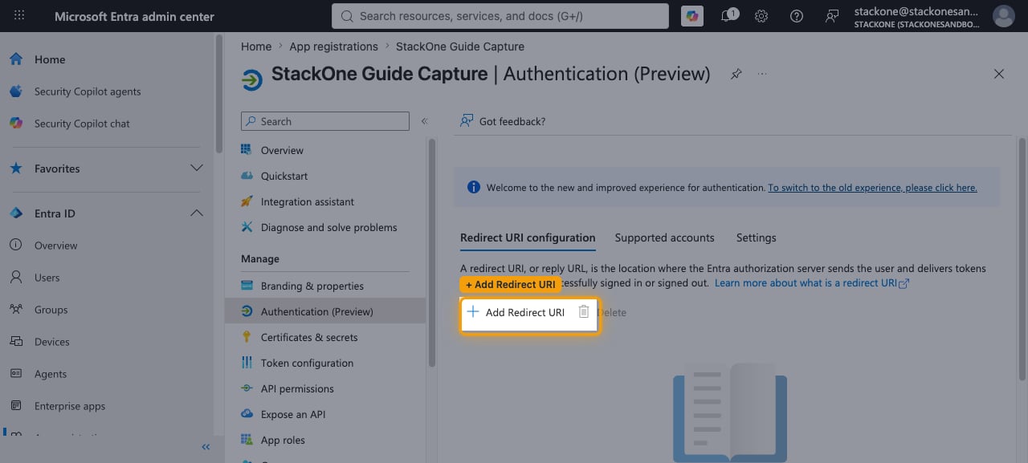Image resolution: width=1028 pixels, height=463 pixels.
Task: Select Authentication (Preview) menu item
Action: [x=325, y=311]
